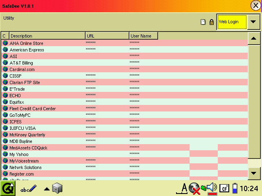Click the network disconnected globe icon
The image size is (262, 196).
pyautogui.click(x=194, y=189)
